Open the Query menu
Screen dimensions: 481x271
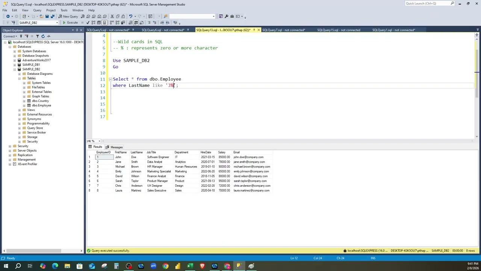coord(37,10)
